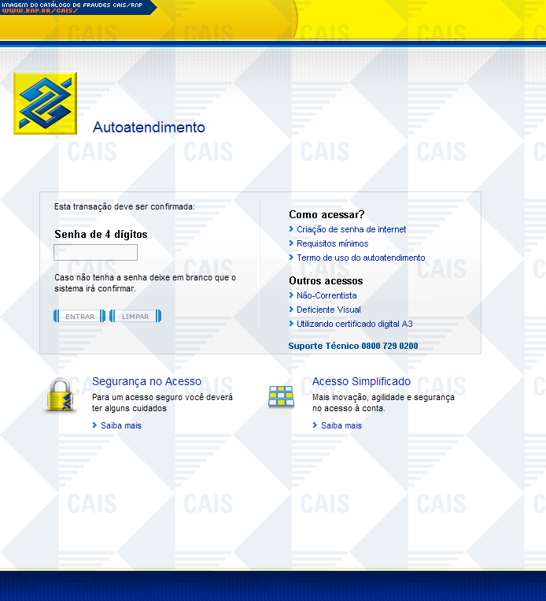546x601 pixels.
Task: Click the www.rnp.br/cais address in banner
Action: click(39, 12)
